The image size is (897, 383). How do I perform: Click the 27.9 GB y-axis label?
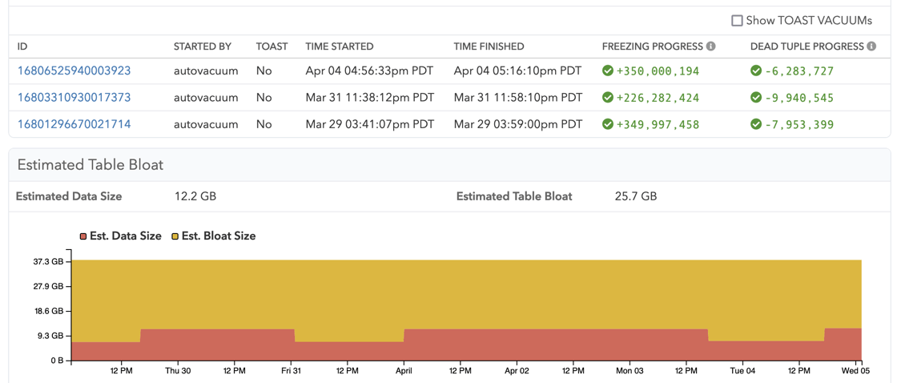tap(48, 286)
